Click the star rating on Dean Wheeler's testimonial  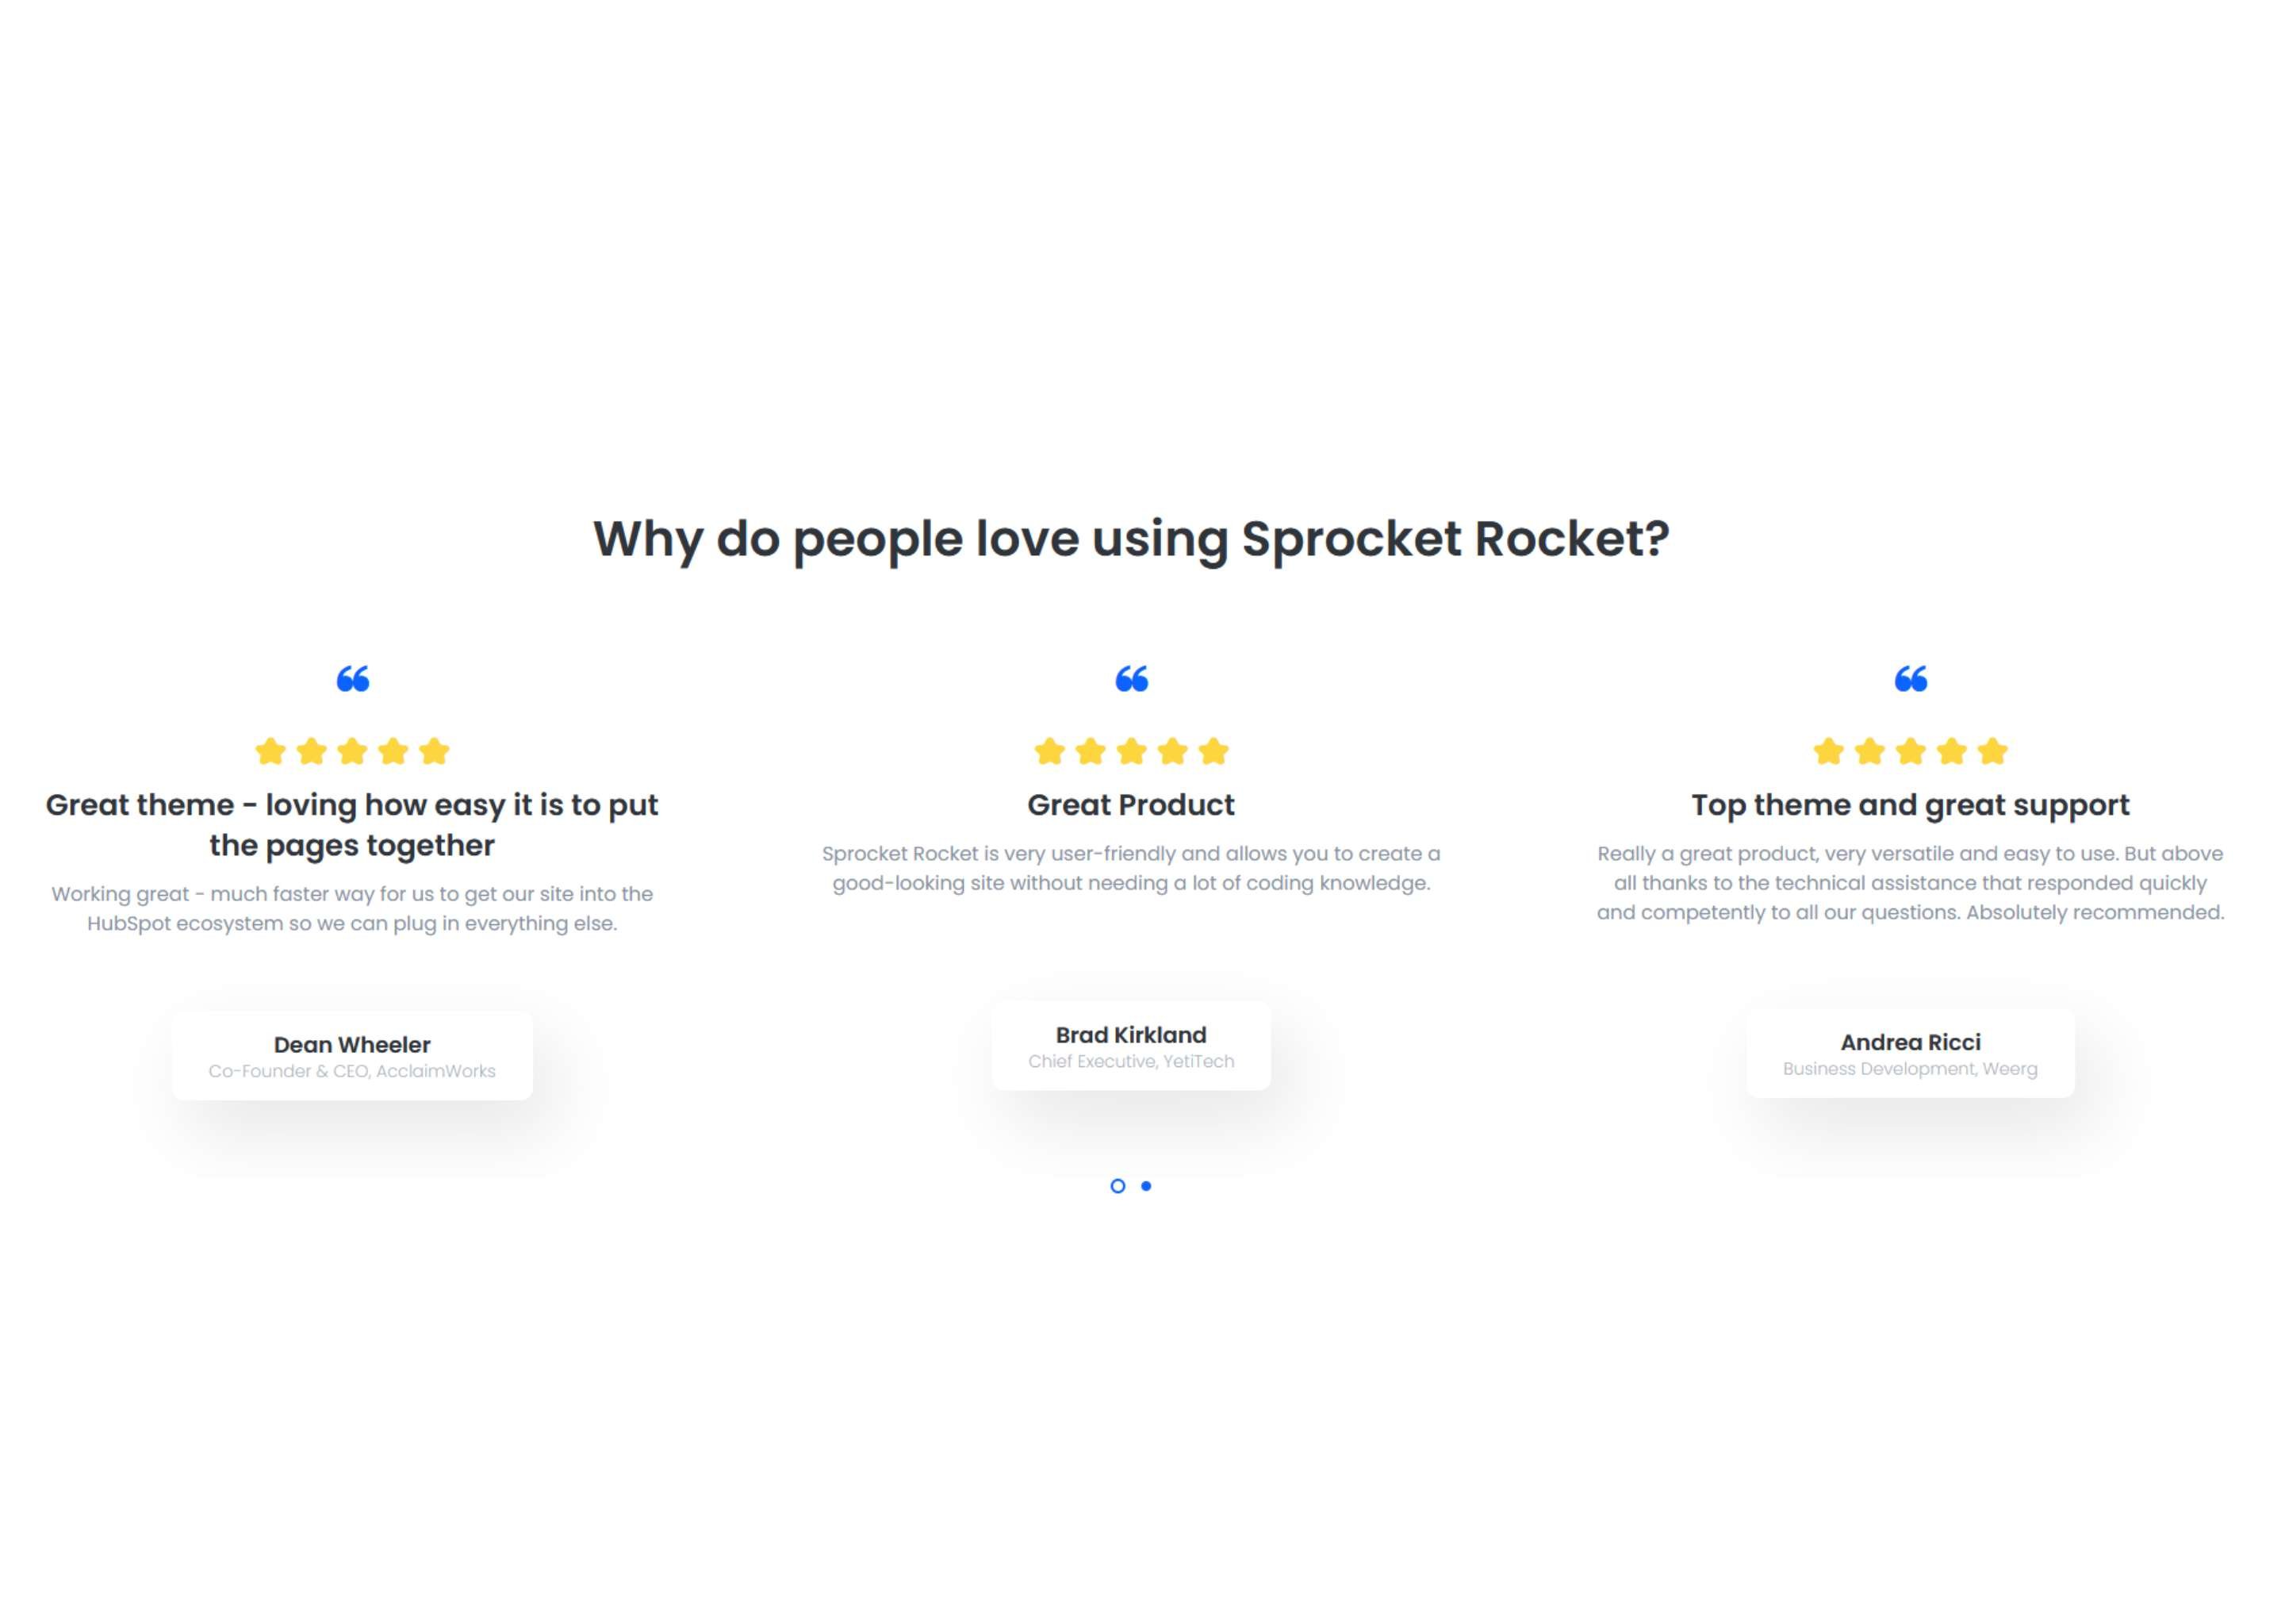(352, 751)
